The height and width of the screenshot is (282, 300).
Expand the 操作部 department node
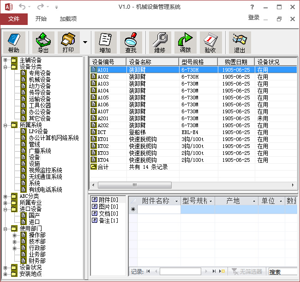[15, 235]
